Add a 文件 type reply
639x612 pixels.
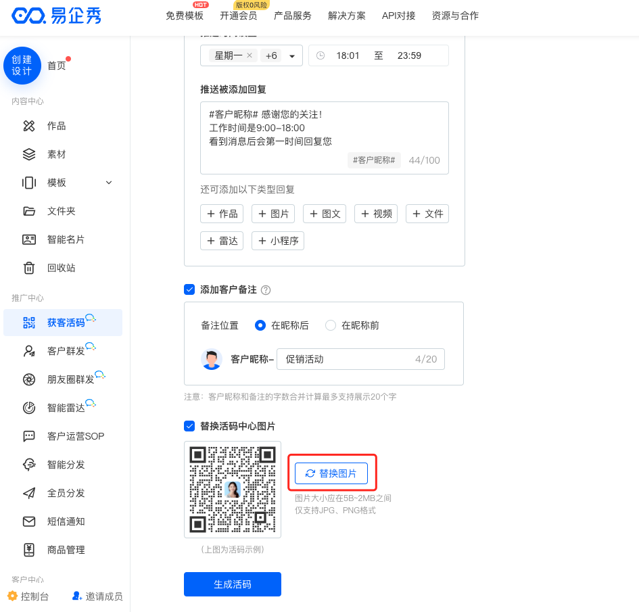click(x=427, y=214)
